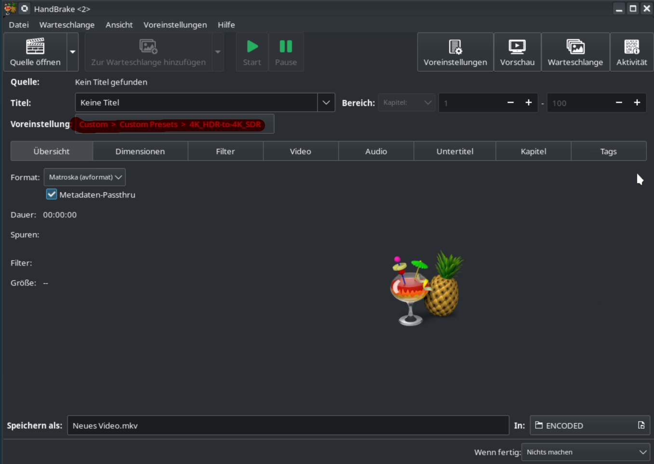The image size is (654, 464).
Task: Expand the Titel dropdown showing Keine Titel
Action: pos(326,102)
